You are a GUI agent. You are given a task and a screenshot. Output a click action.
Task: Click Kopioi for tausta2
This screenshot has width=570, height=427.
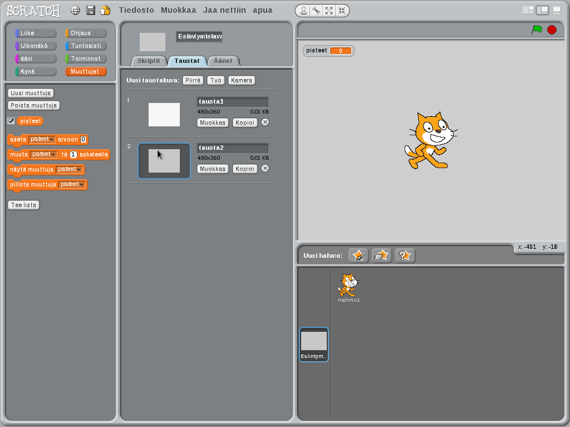(245, 169)
